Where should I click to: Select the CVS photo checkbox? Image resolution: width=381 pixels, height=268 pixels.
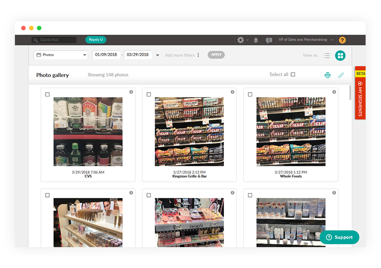[47, 95]
